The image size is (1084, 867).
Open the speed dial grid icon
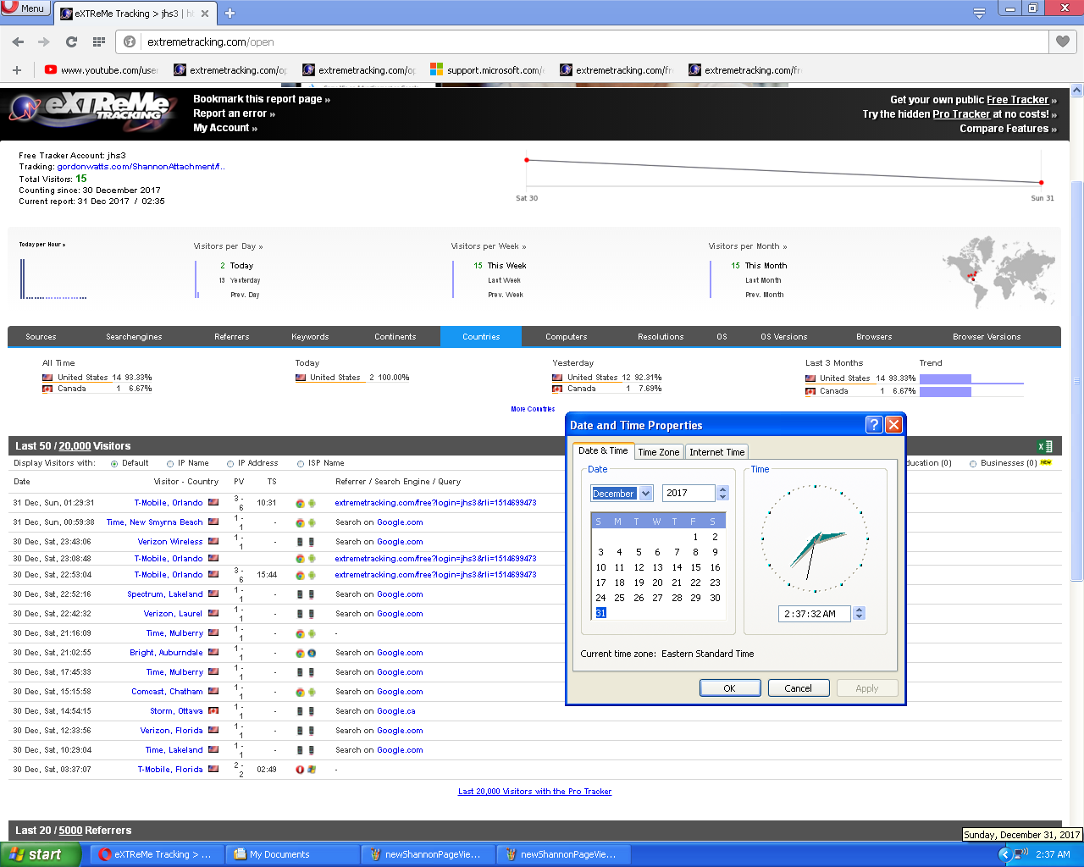pos(99,41)
